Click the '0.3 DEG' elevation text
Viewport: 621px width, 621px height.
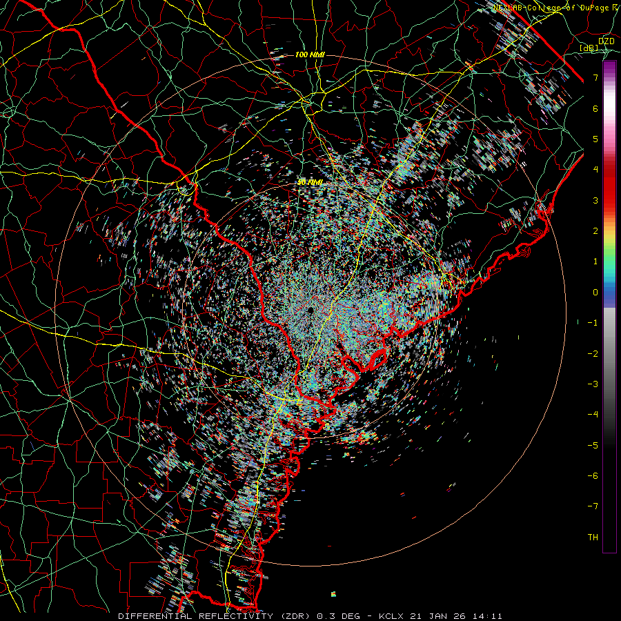coord(339,616)
